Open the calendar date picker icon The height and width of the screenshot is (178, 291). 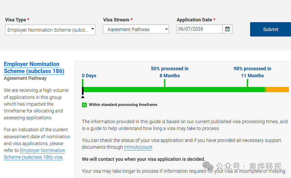click(x=227, y=29)
